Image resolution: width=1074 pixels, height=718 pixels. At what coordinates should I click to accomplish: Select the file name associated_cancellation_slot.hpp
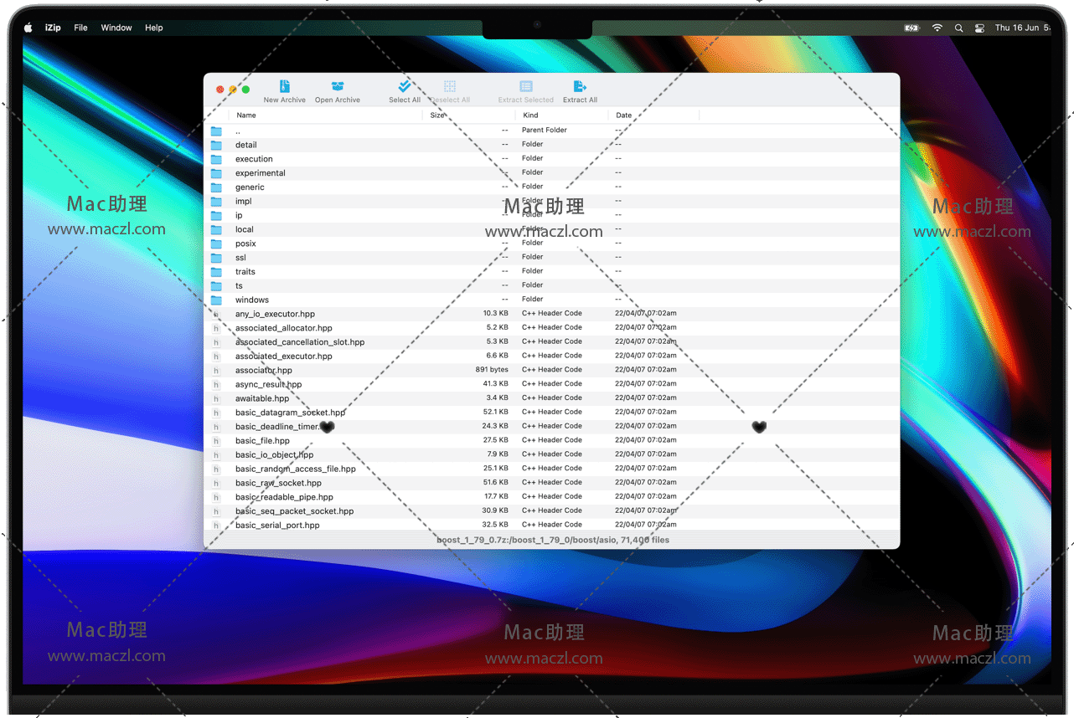click(300, 342)
